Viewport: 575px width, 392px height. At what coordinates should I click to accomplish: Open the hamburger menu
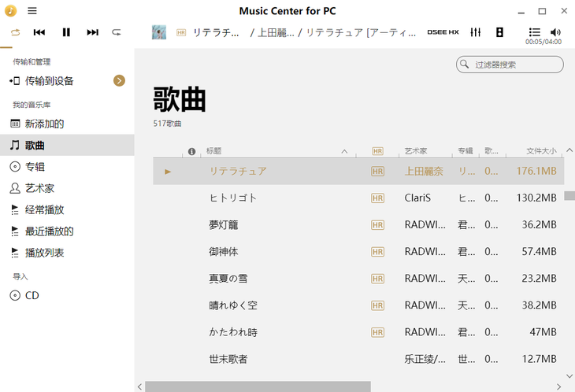(32, 10)
